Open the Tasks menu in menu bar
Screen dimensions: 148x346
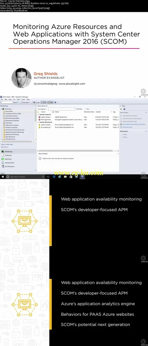[18, 100]
